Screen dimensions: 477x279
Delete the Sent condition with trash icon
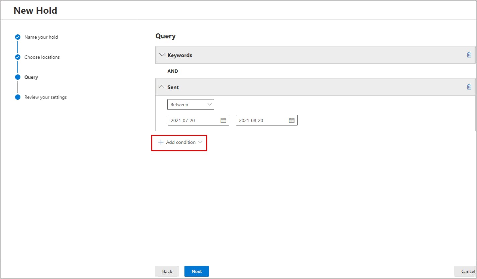tap(469, 87)
